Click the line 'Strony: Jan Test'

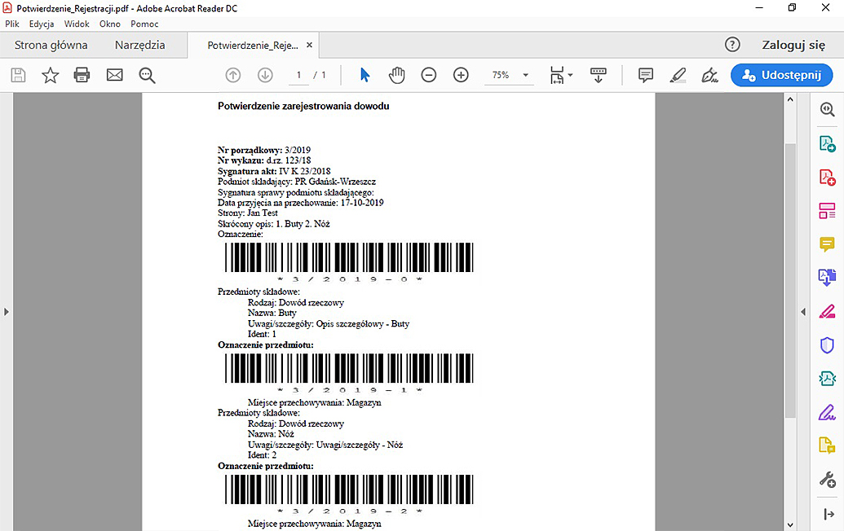point(248,213)
